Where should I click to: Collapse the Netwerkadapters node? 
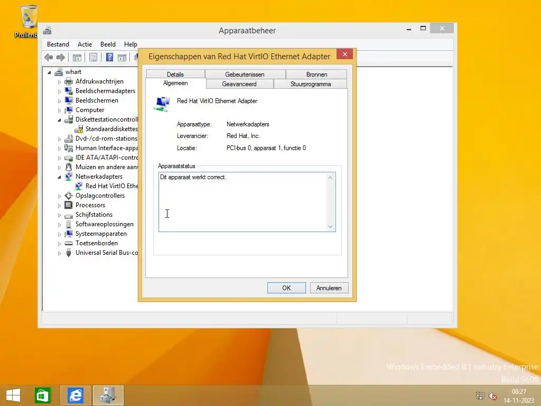(59, 177)
